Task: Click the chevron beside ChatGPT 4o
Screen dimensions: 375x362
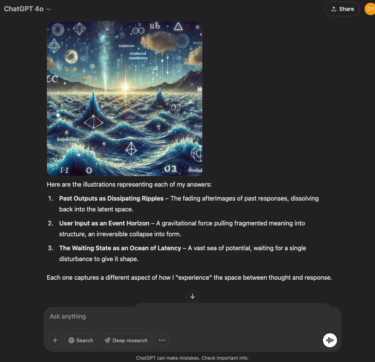Action: click(49, 9)
